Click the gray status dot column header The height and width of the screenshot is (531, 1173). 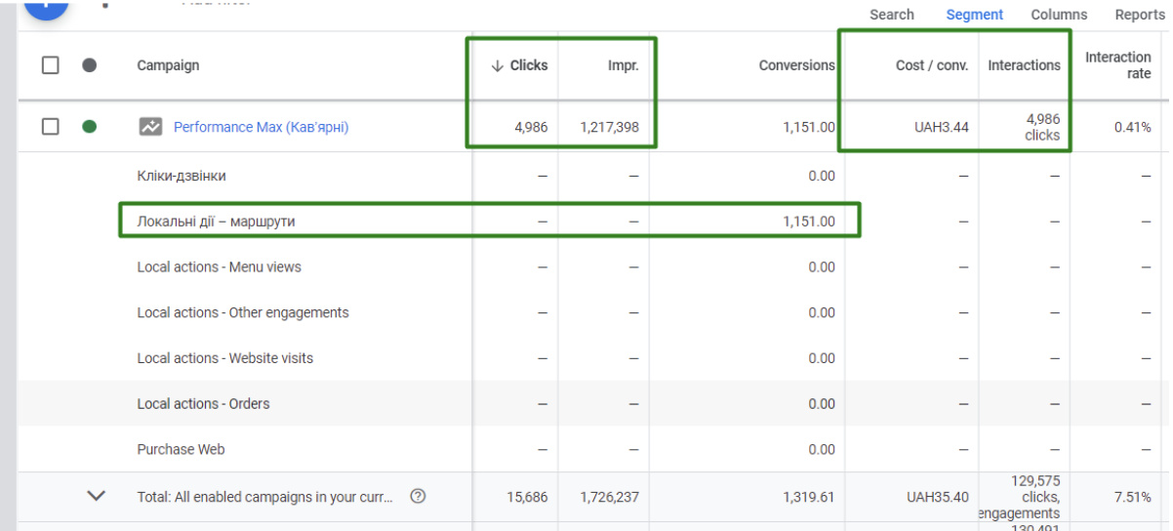[x=90, y=65]
